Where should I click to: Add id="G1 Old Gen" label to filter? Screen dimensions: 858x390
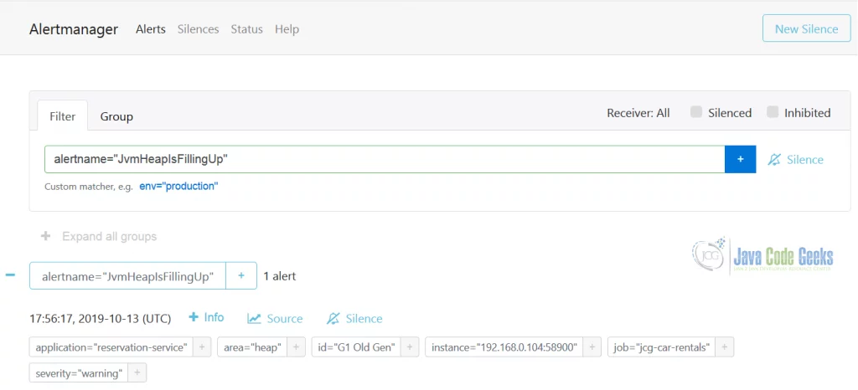(x=410, y=346)
